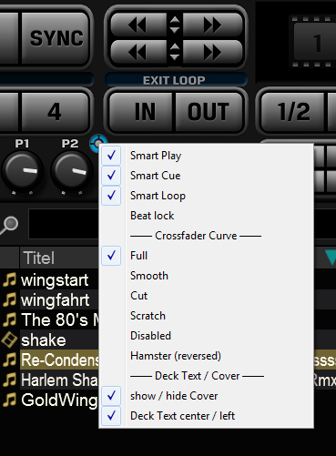The image size is (336, 456).
Task: Click the upper-row rewind double-arrow button
Action: pos(138,25)
